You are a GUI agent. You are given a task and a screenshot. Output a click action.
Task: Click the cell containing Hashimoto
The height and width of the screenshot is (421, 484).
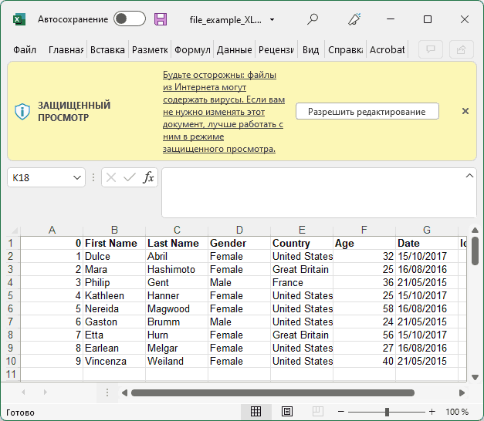(177, 269)
